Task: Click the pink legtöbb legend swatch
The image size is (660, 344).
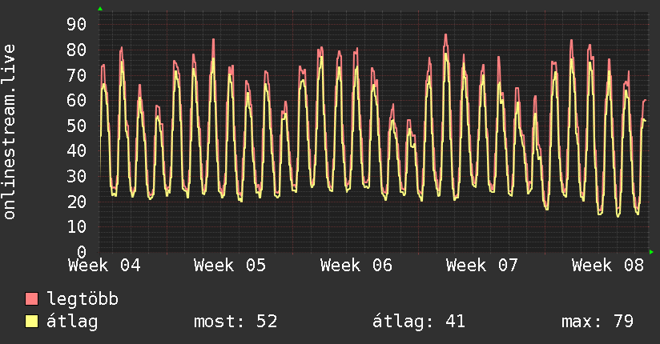Action: tap(31, 298)
